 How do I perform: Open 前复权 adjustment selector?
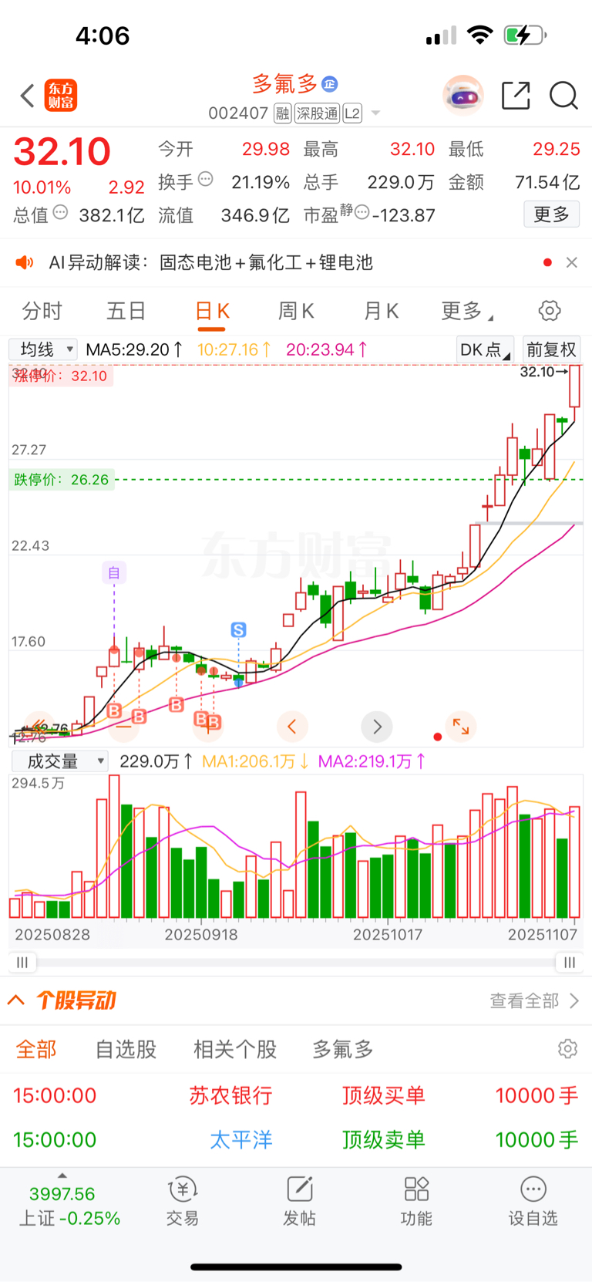click(551, 349)
